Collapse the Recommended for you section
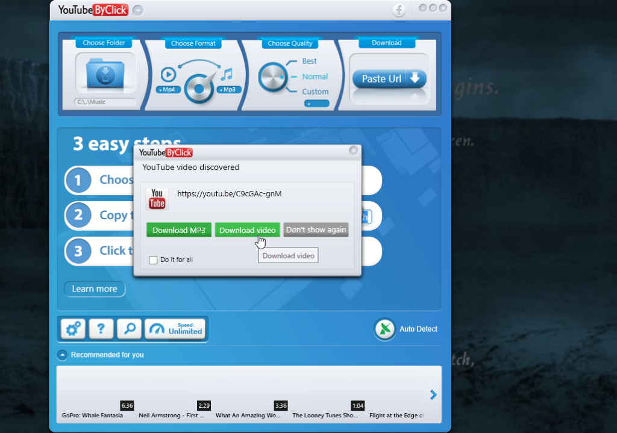The image size is (617, 433). point(62,355)
